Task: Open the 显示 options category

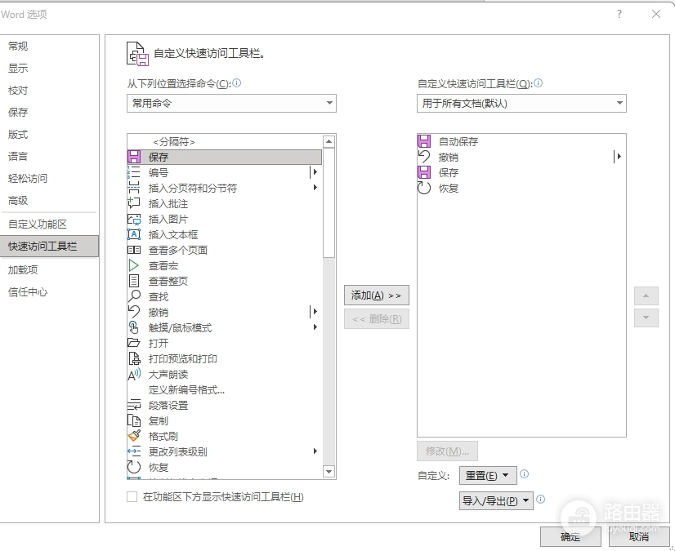Action: click(x=18, y=68)
